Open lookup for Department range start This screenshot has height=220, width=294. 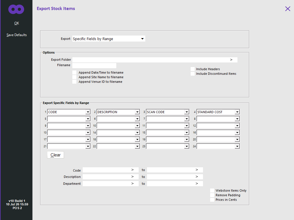point(132,184)
